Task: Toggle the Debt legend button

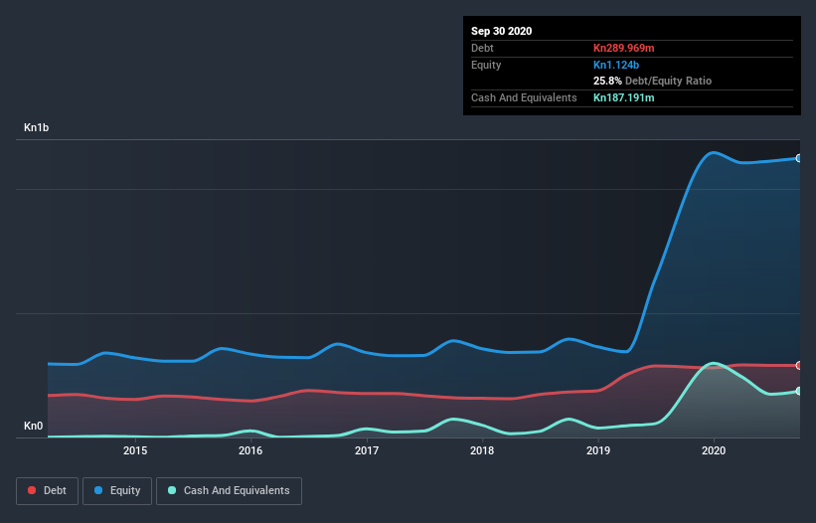Action: click(47, 491)
